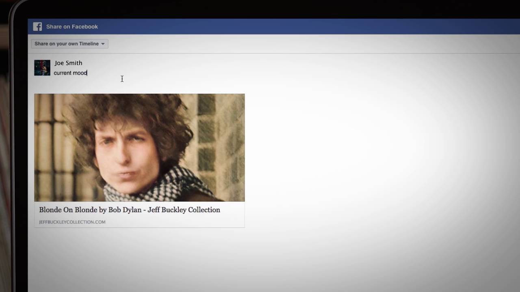Image resolution: width=520 pixels, height=292 pixels.
Task: Open the Blonde On Blonde by Bob Dylan title link
Action: [130, 210]
